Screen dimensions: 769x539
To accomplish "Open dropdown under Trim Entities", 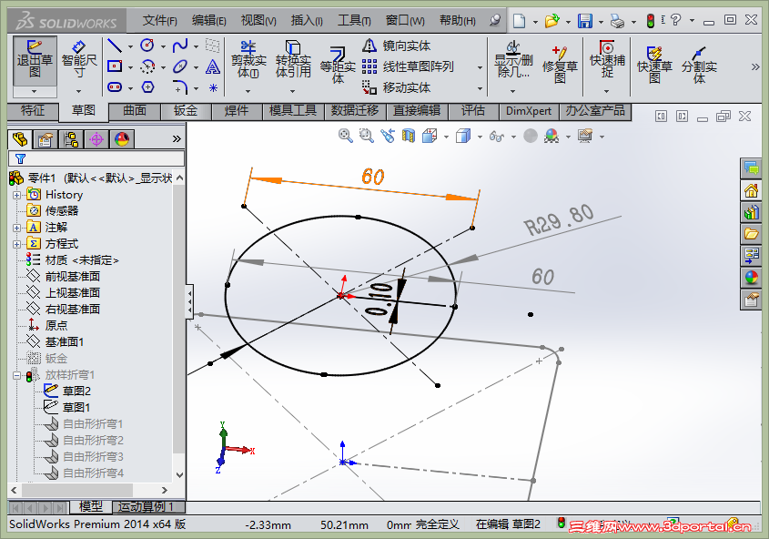I will (248, 91).
